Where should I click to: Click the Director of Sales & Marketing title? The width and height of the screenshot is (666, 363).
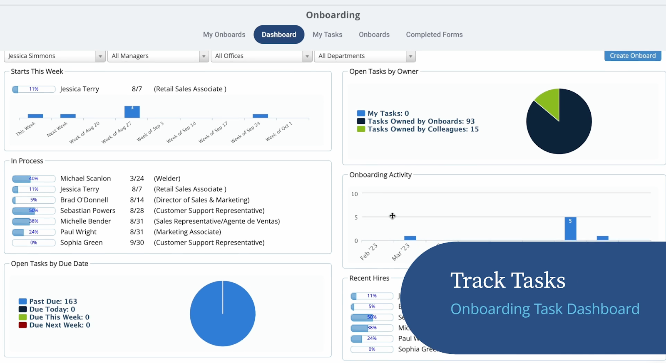202,200
